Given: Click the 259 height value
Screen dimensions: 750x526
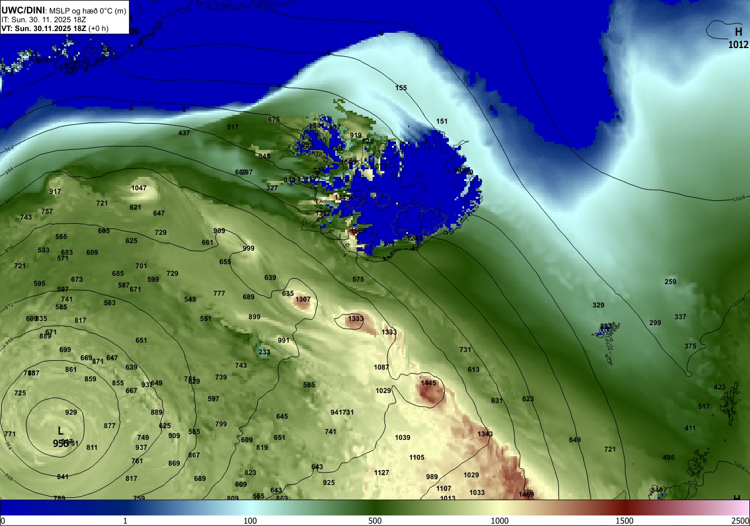Looking at the screenshot, I should tap(670, 282).
